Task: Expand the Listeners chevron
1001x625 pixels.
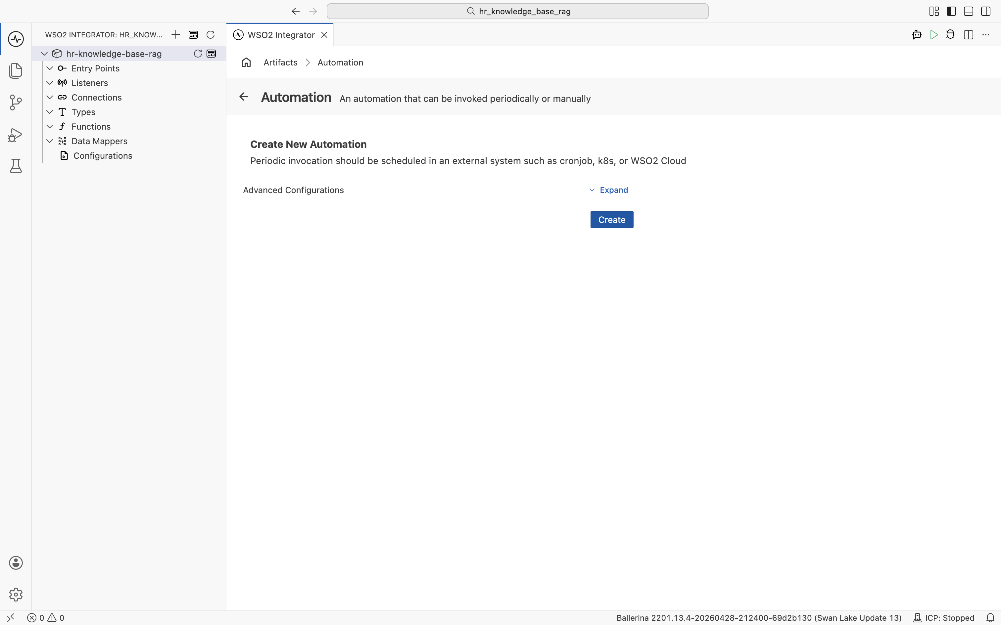Action: click(50, 83)
